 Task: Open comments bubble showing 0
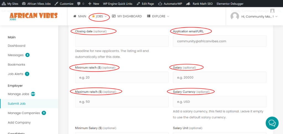(x=81, y=4)
